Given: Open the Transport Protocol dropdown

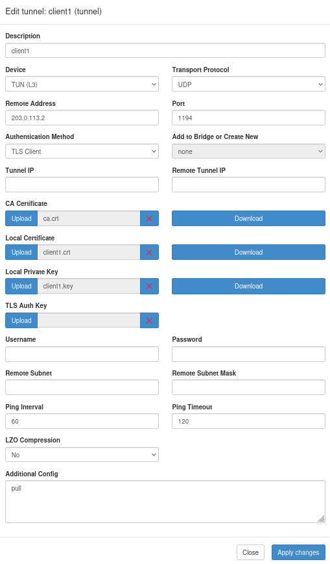Looking at the screenshot, I should pos(248,84).
